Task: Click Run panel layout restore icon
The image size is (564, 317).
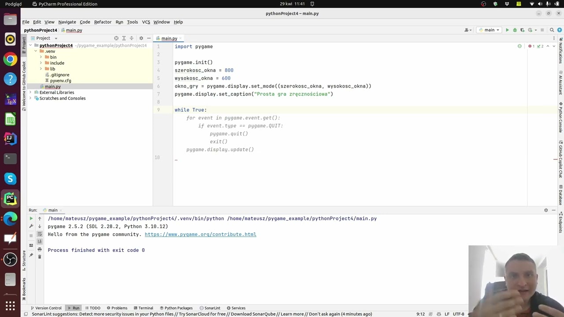Action: tap(31, 245)
